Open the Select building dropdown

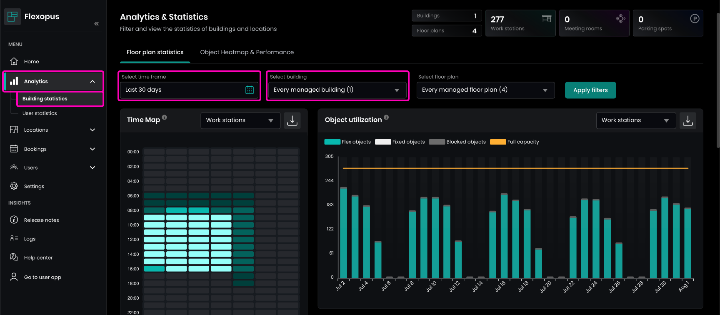(x=337, y=90)
